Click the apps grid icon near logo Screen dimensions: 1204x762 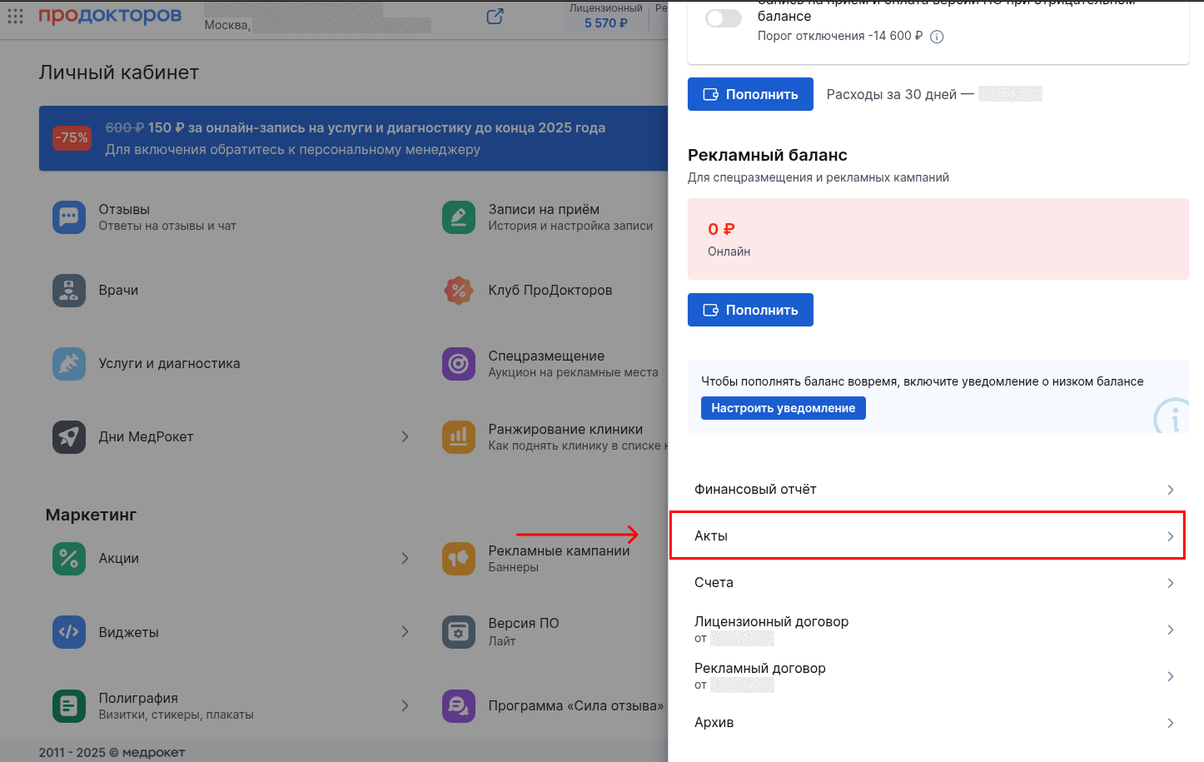coord(15,16)
